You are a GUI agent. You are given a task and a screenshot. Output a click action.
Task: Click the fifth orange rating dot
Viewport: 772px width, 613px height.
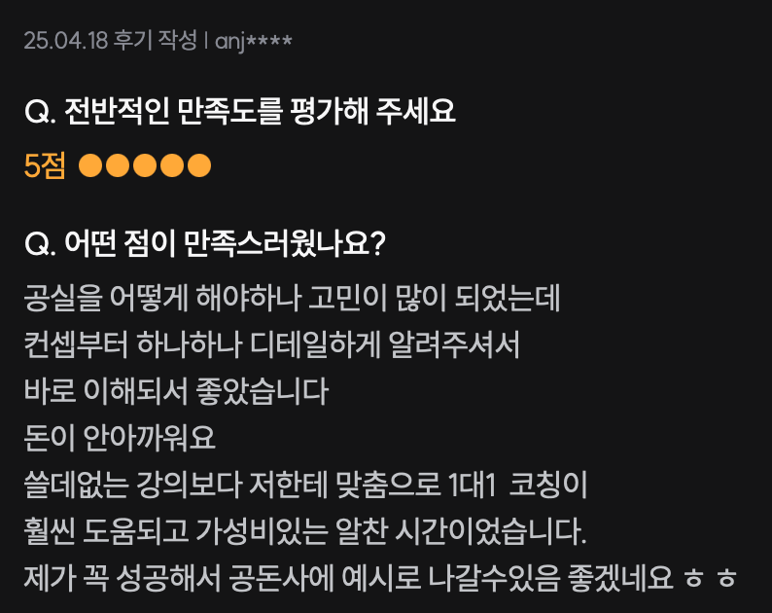[199, 165]
